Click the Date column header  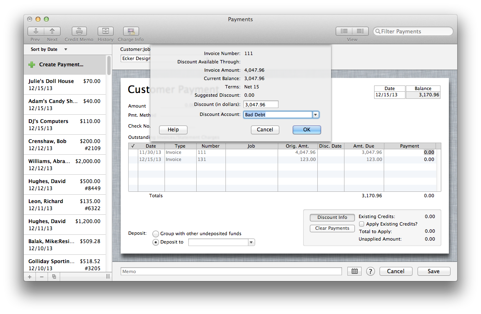click(151, 146)
